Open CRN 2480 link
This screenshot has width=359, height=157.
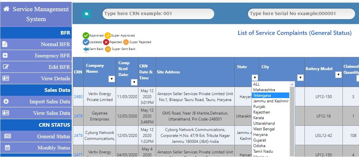click(78, 97)
